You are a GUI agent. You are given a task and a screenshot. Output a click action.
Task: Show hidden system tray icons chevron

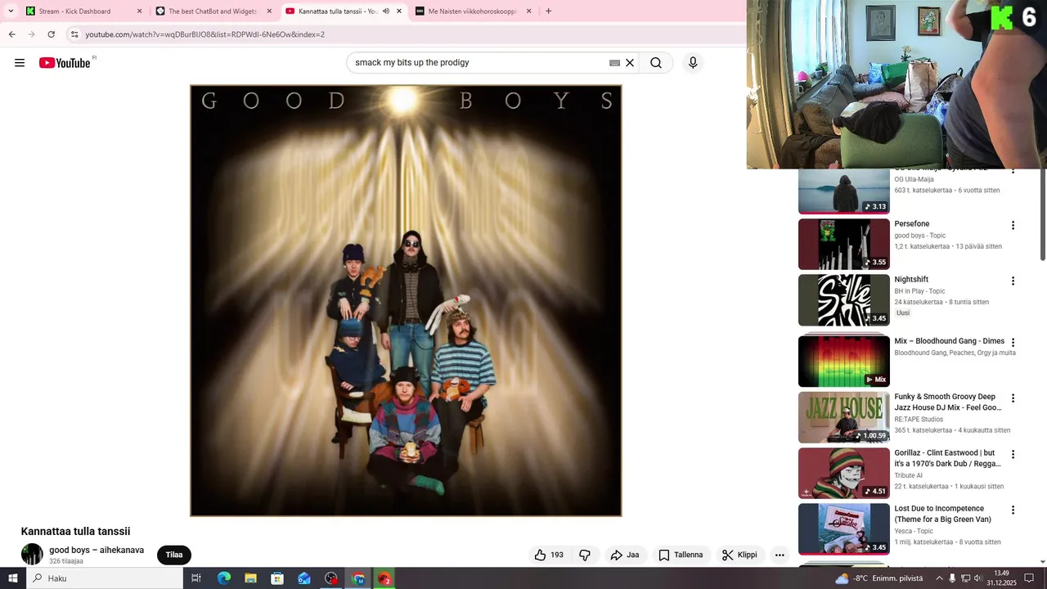click(939, 578)
